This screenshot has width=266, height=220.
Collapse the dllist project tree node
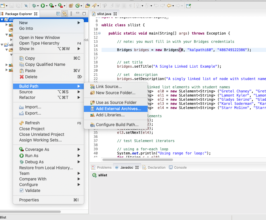click(2, 20)
